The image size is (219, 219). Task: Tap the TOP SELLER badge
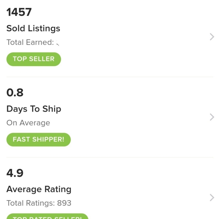[34, 59]
